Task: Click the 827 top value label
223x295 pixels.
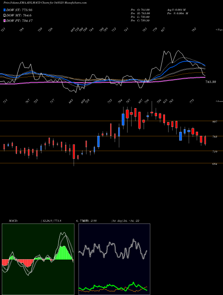Action: pos(163,30)
